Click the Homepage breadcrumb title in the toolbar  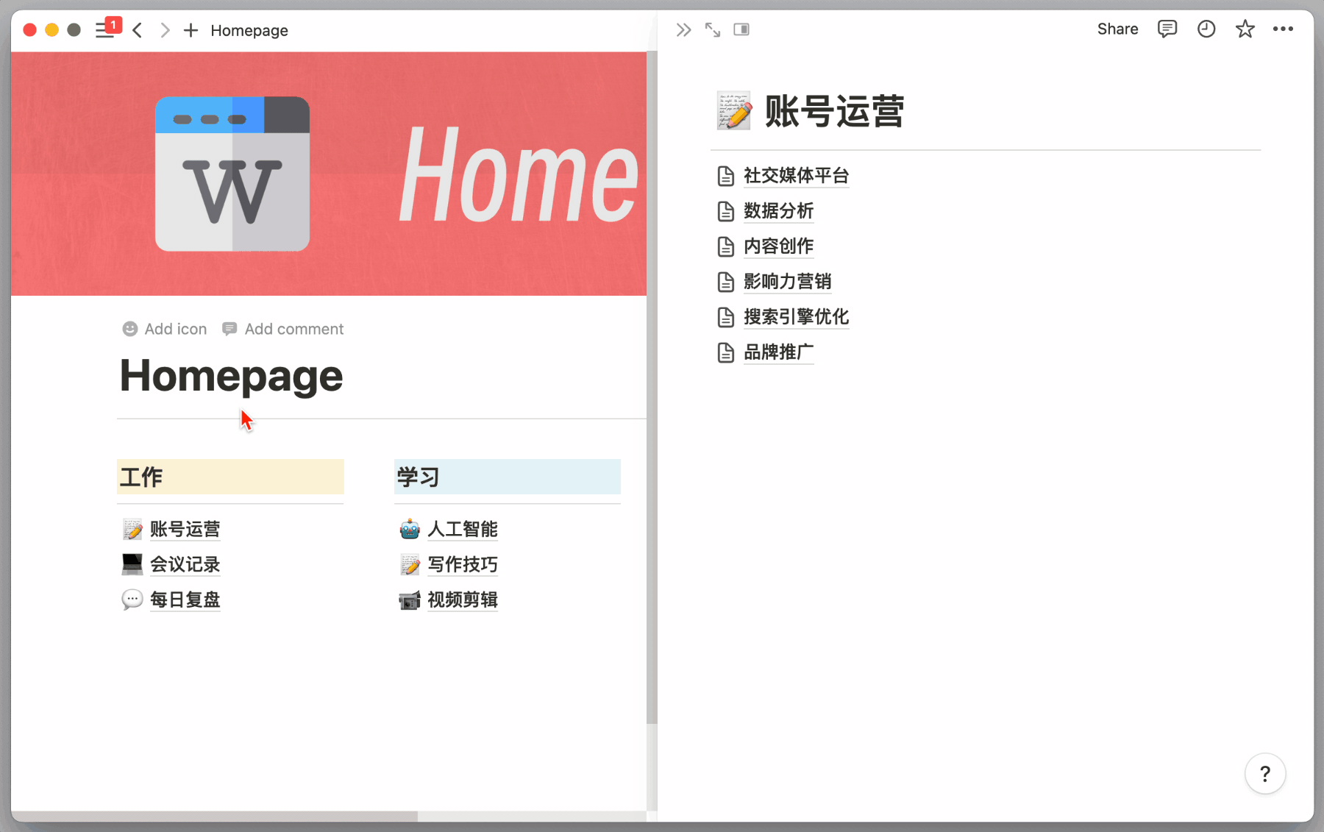point(249,30)
